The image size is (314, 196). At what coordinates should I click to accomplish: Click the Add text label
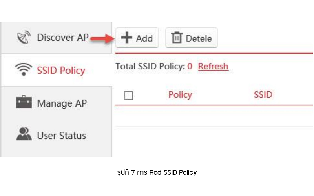coord(144,38)
